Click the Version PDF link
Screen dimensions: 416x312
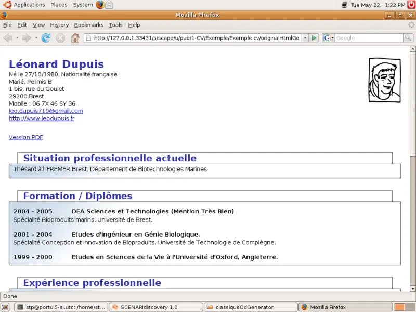(25, 137)
